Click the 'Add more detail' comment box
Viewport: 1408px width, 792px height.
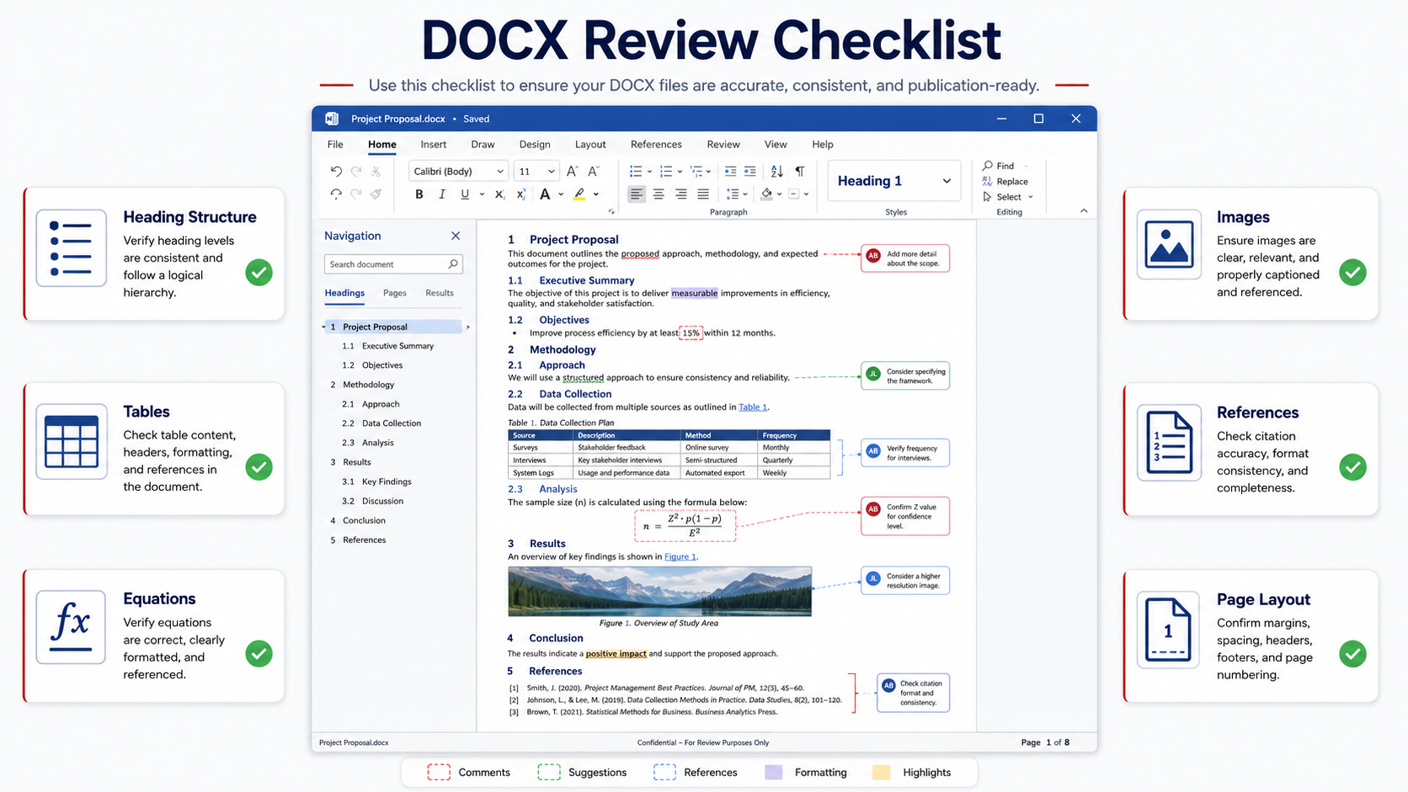click(x=905, y=258)
